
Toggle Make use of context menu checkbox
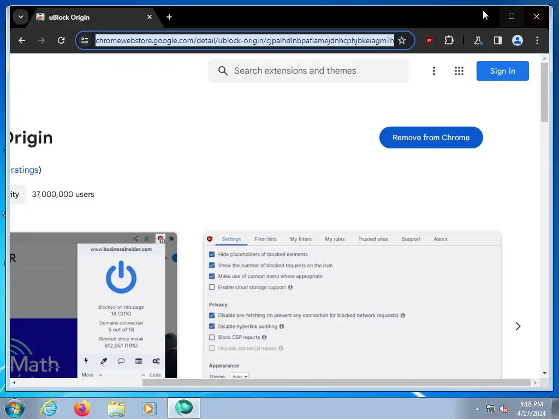point(212,276)
